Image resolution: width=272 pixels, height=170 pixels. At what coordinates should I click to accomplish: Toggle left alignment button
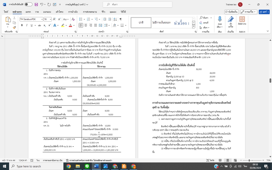pyautogui.click(x=81, y=25)
